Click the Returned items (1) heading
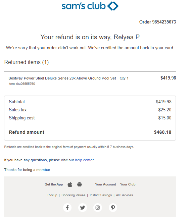The width and height of the screenshot is (187, 217). tap(27, 62)
